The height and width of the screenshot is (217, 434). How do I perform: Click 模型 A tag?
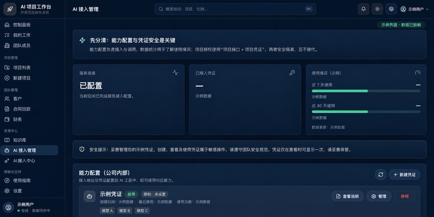pos(107,210)
